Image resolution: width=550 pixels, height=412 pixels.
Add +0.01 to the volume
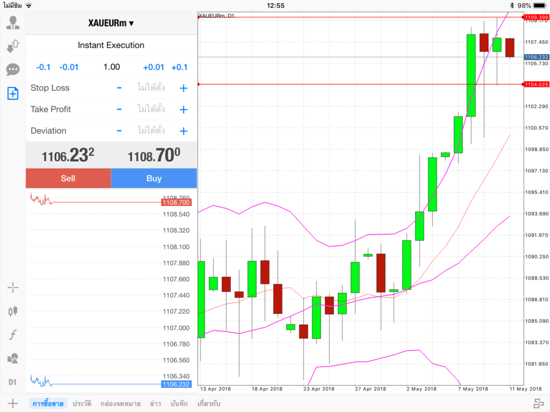(x=153, y=67)
